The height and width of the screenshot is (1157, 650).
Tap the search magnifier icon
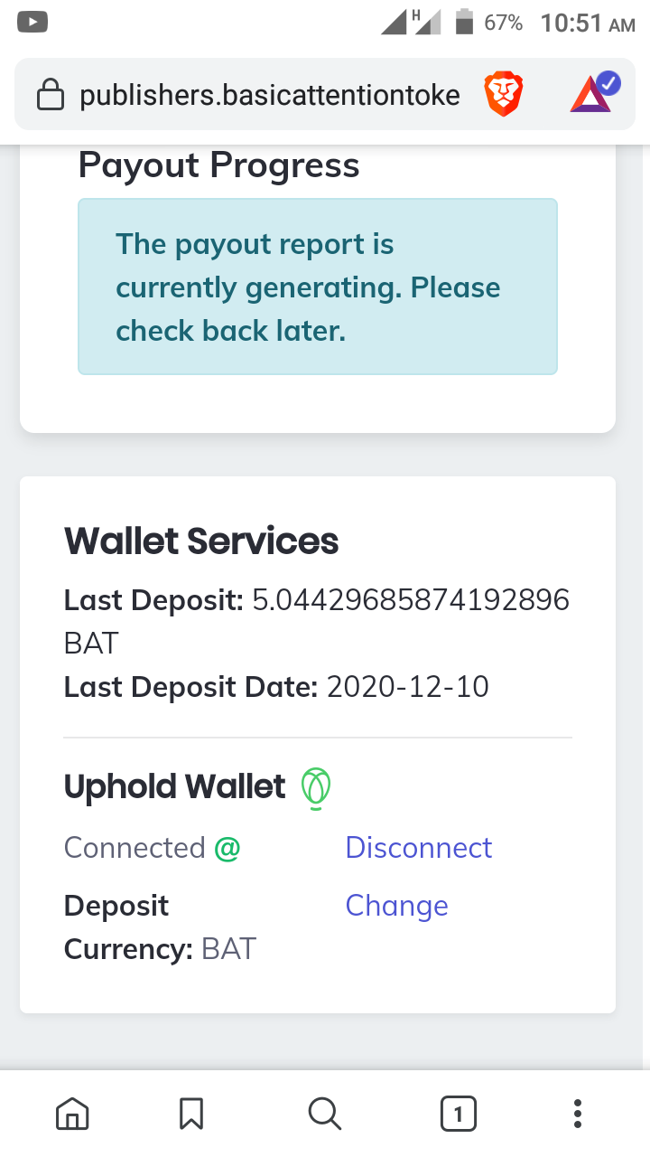324,1114
